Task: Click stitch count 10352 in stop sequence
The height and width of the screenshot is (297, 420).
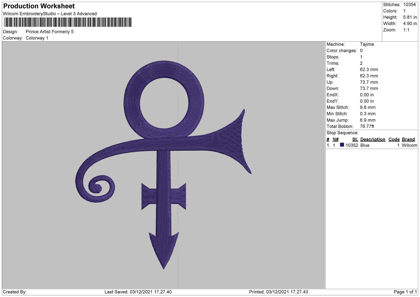Action: point(352,145)
